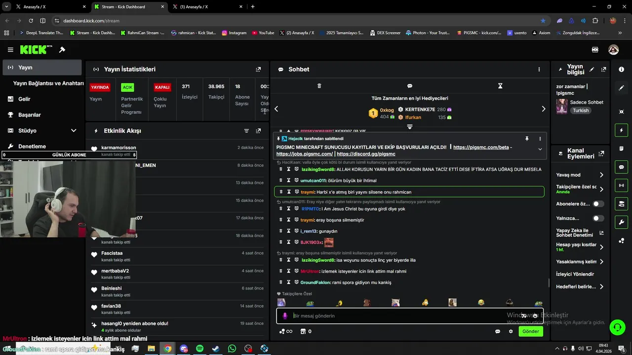Screen dimensions: 632x355
Task: Toggle Abonelere özel chat switch
Action: click(598, 204)
